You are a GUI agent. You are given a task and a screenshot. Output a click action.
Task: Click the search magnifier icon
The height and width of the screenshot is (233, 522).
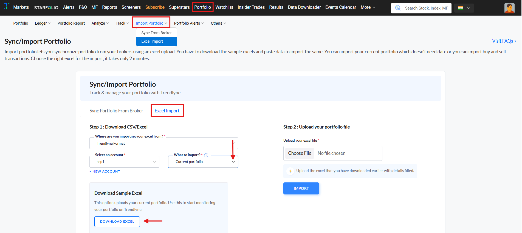(x=398, y=8)
